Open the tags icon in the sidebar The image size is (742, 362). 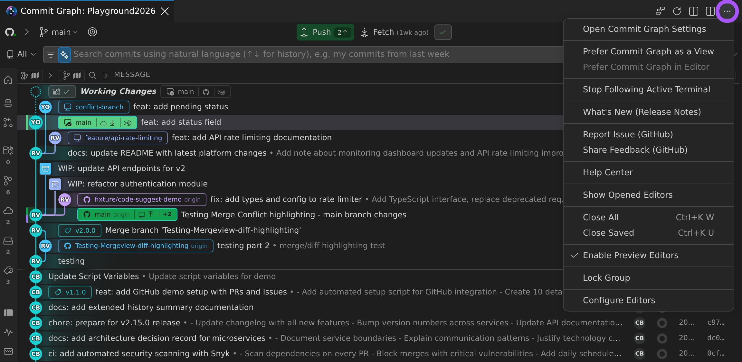click(x=8, y=271)
